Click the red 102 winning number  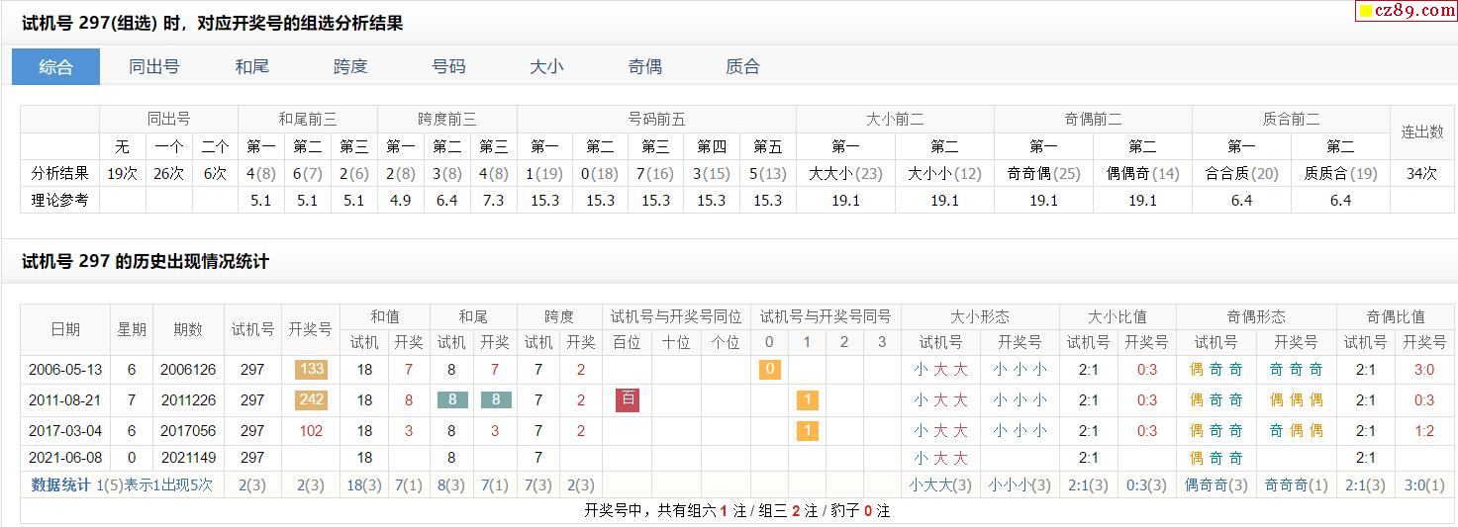click(311, 431)
